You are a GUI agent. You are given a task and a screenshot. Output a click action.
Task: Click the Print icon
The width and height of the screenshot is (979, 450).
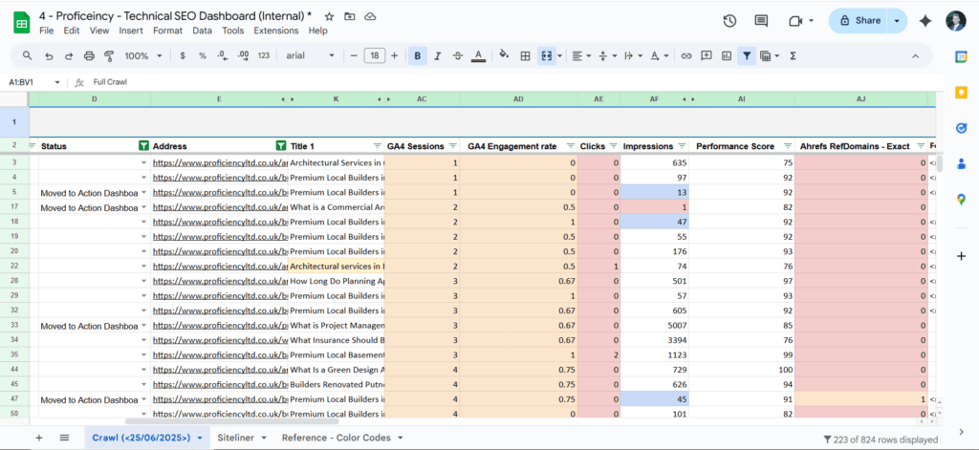tap(89, 56)
